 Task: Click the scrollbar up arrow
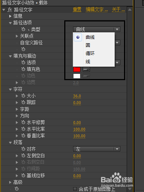click(130, 10)
